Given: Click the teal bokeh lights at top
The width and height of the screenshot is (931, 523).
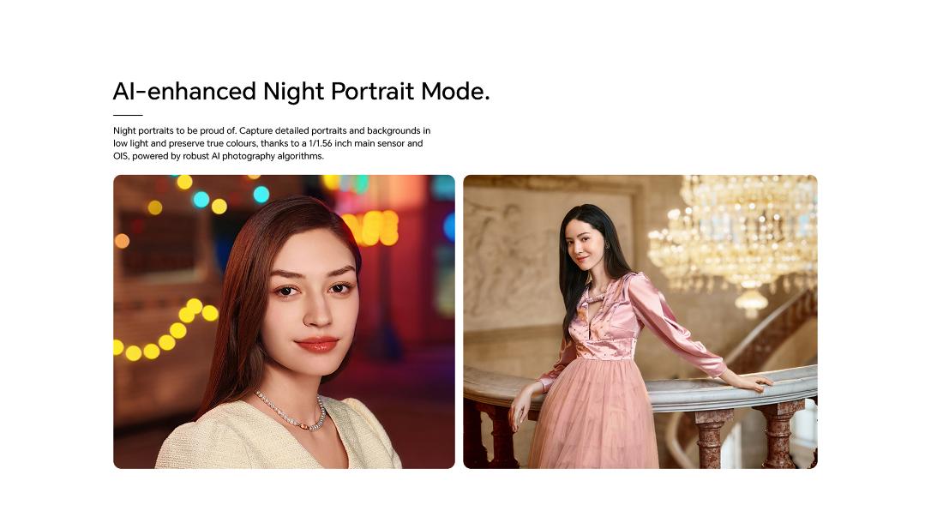Looking at the screenshot, I should pyautogui.click(x=231, y=196).
